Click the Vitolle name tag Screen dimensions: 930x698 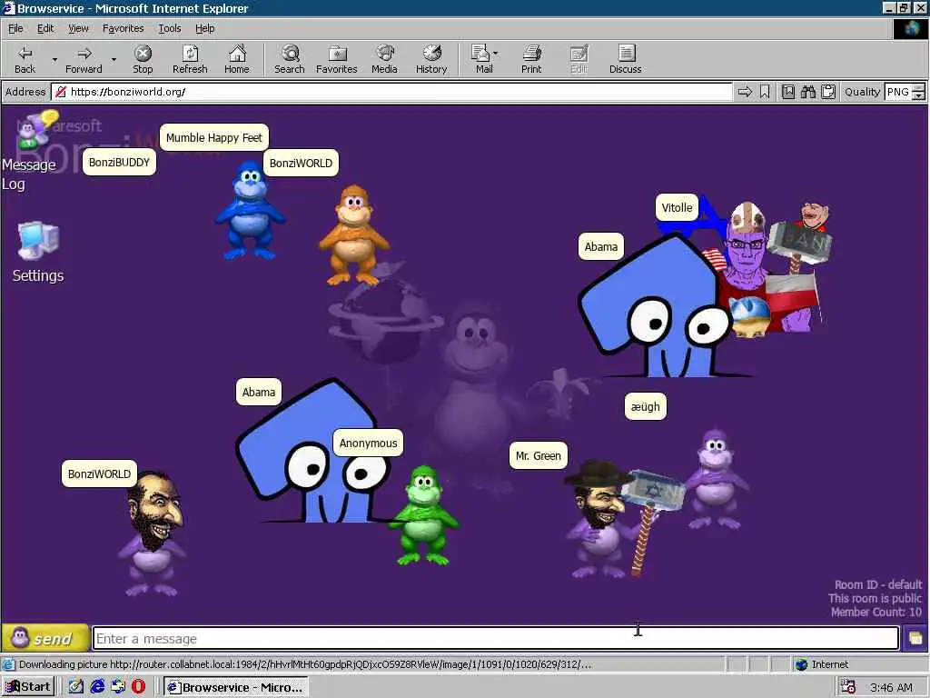(677, 208)
